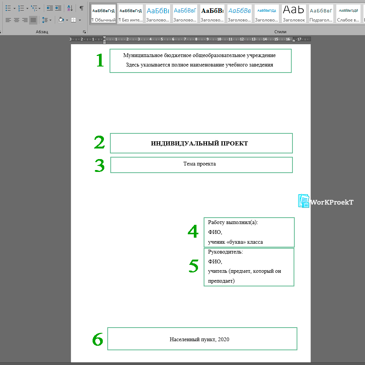Align text to the left
Viewport: 365px width, 365px height.
pyautogui.click(x=8, y=20)
